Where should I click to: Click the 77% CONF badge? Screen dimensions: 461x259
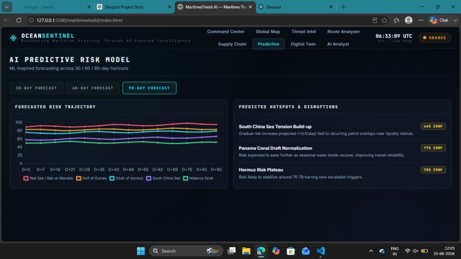point(433,148)
